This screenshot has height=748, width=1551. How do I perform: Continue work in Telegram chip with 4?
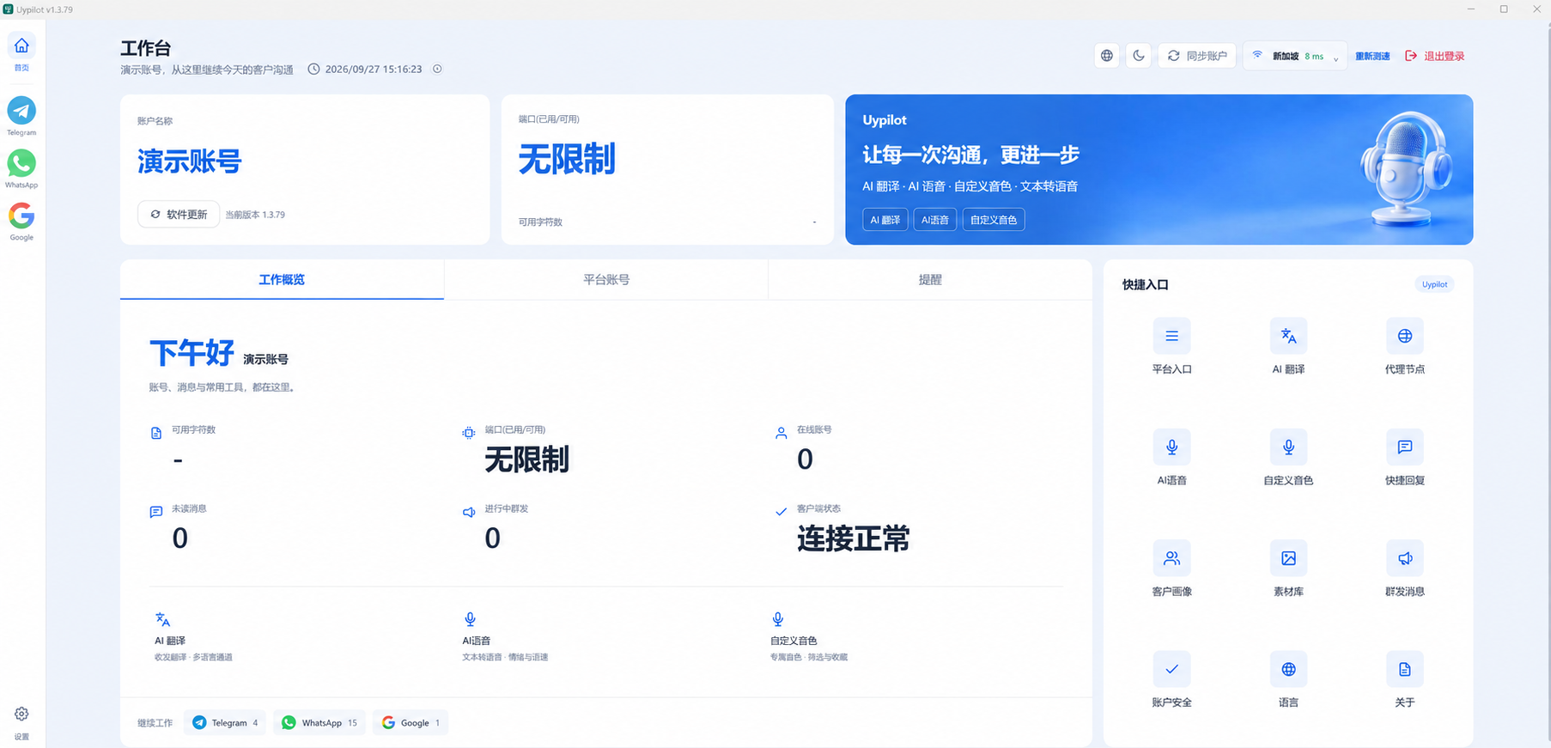[x=225, y=723]
